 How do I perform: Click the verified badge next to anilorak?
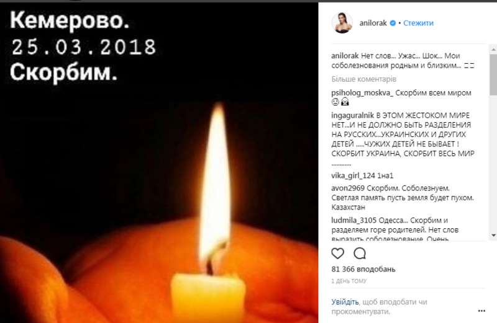point(393,23)
